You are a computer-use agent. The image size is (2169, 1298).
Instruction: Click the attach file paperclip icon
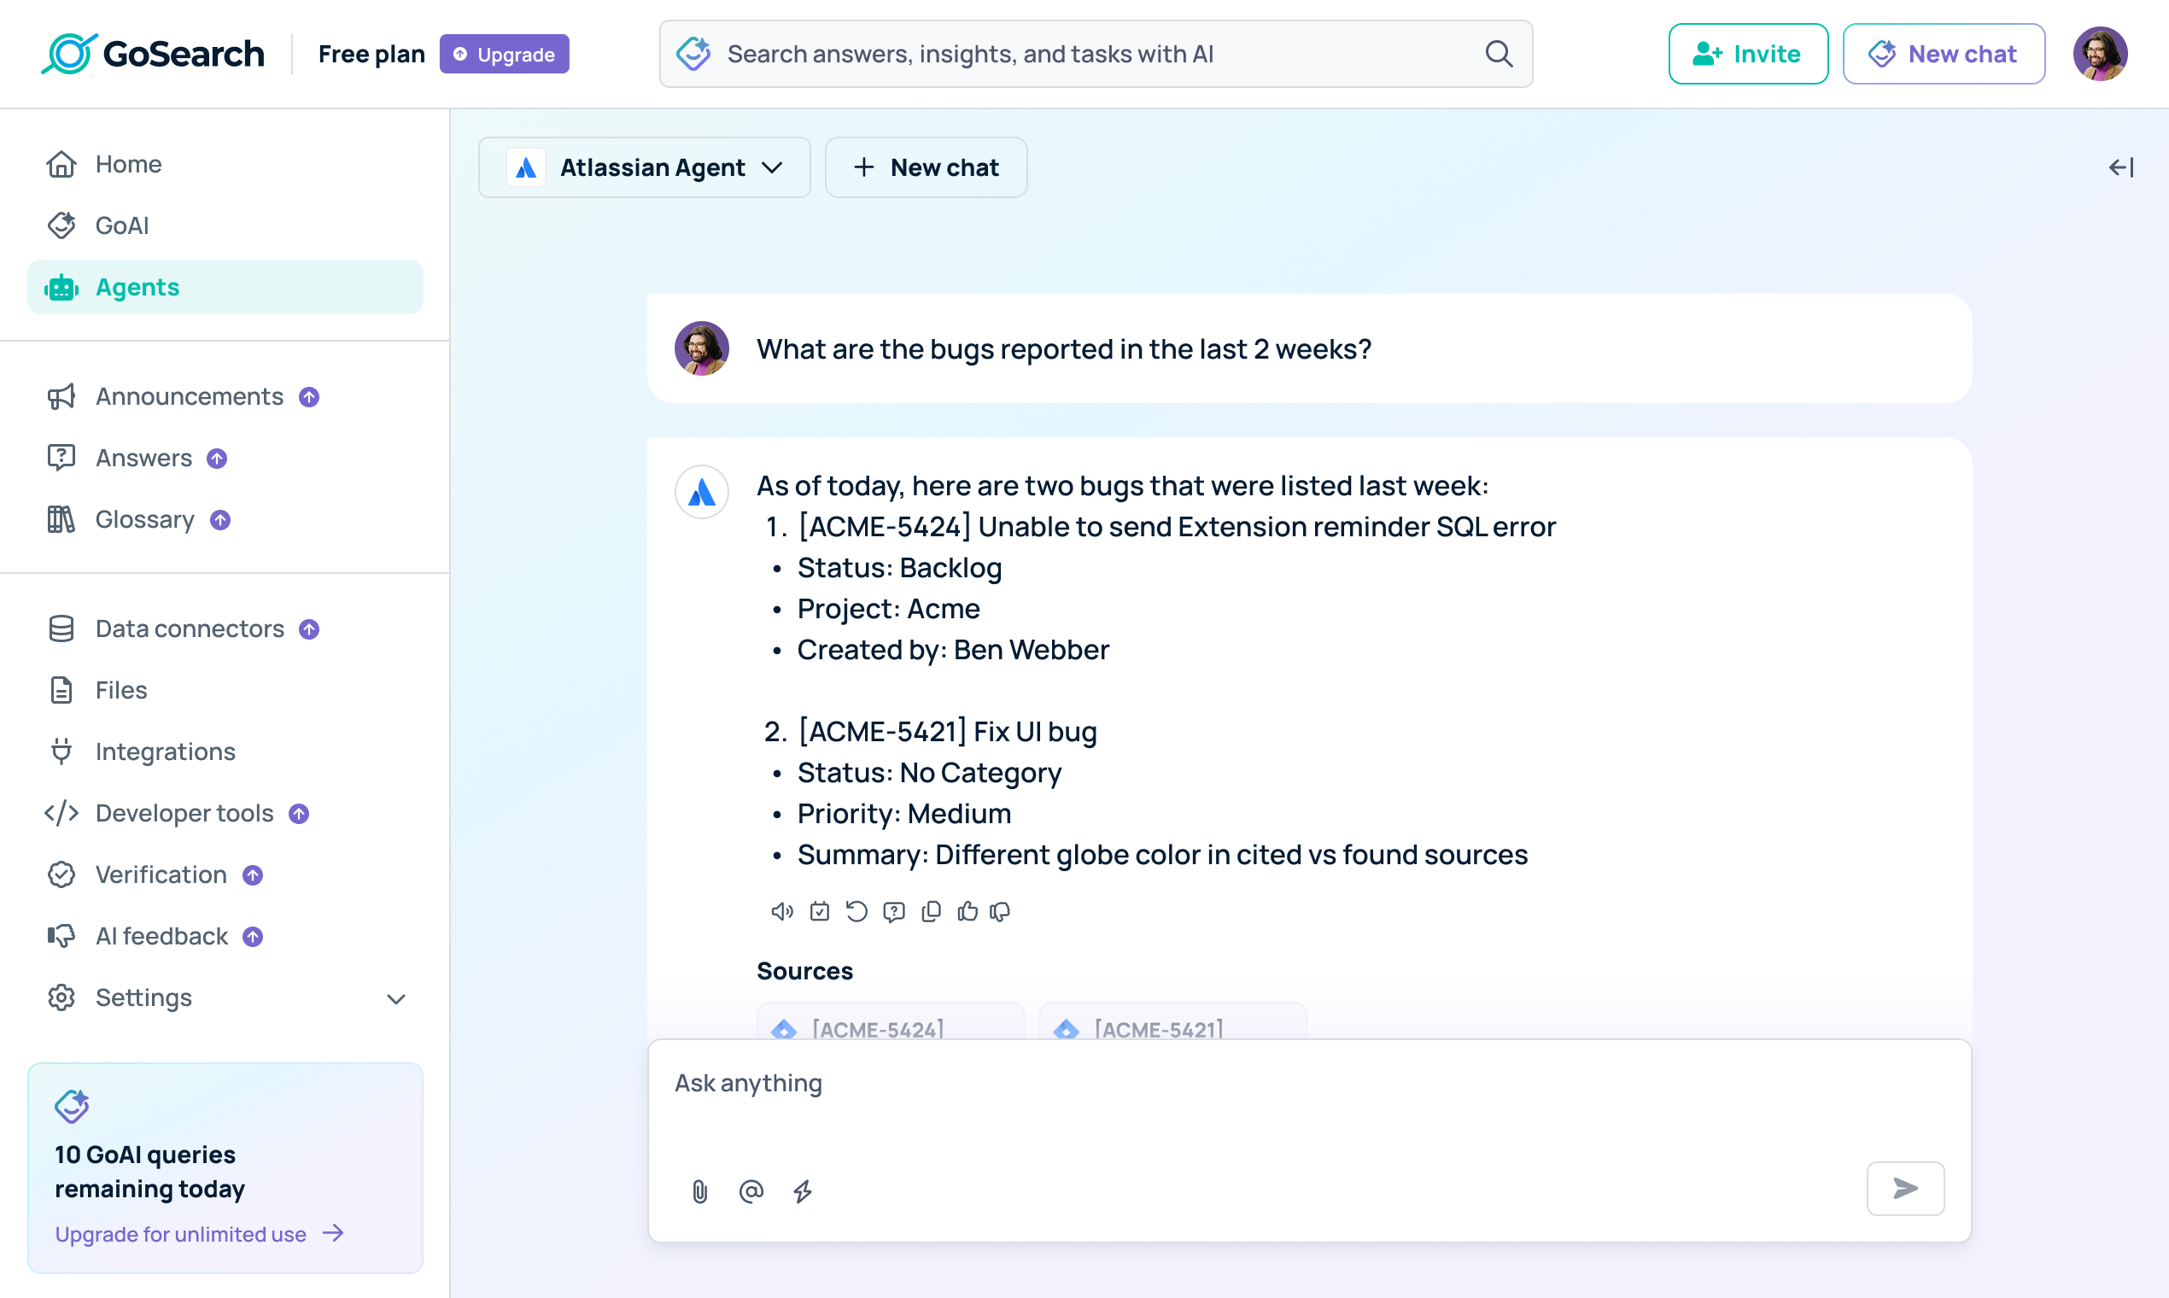[x=699, y=1190]
